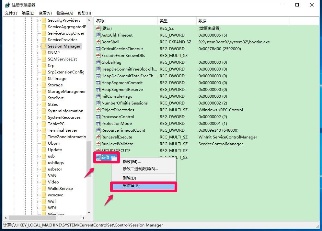Click the AutoChkTimeout DWORD value icon
The height and width of the screenshot is (231, 322).
[98, 35]
